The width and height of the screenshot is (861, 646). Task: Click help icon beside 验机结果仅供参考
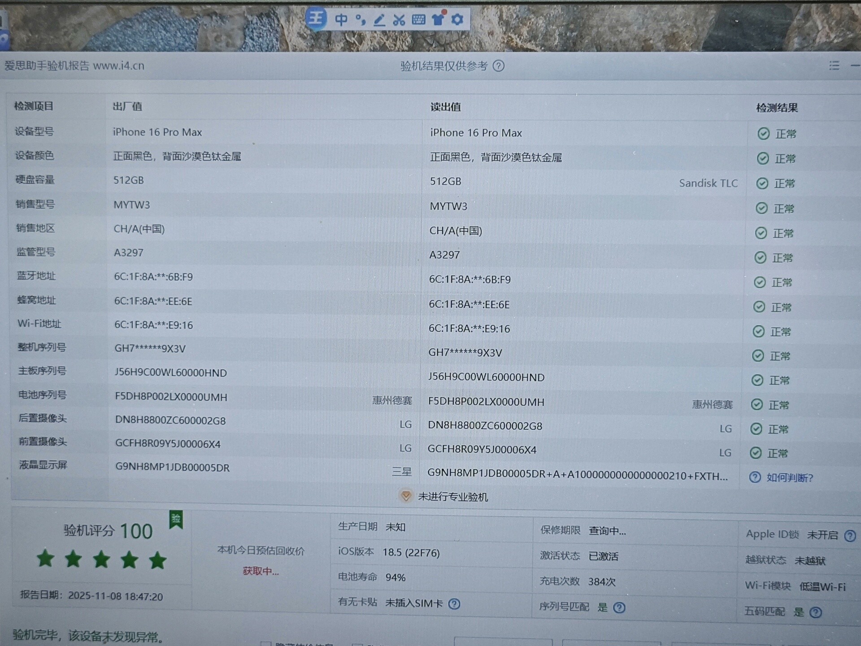[498, 66]
